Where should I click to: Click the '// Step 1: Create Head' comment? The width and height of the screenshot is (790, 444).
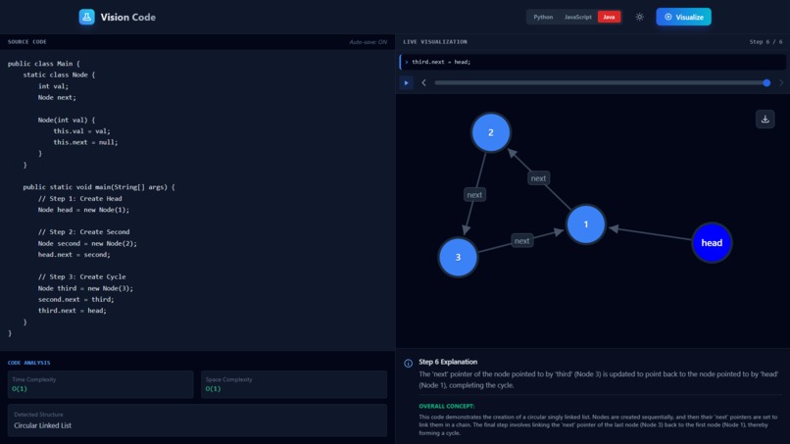(x=79, y=199)
